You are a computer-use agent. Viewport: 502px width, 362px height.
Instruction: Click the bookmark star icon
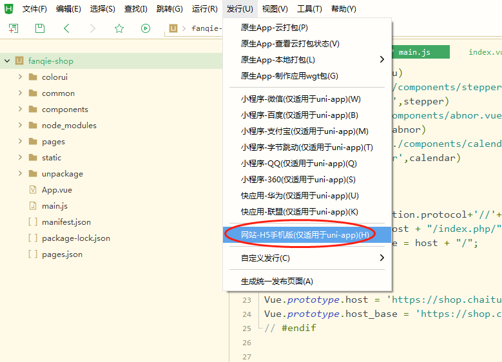click(119, 28)
